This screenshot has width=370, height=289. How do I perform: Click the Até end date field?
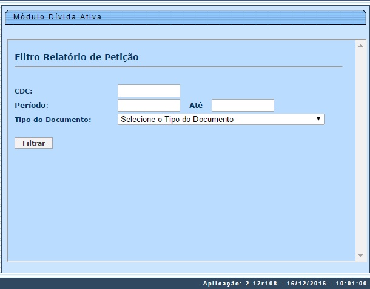coord(243,106)
